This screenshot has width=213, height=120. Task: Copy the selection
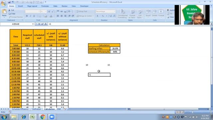(12, 14)
